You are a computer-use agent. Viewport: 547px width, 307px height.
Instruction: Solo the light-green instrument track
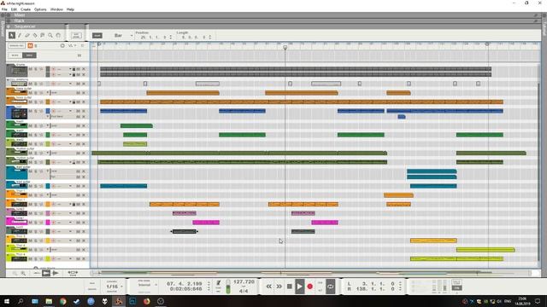36,144
